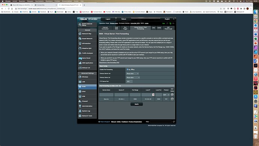Select WAN in sidebar
The image size is (259, 146).
pyautogui.click(x=87, y=87)
